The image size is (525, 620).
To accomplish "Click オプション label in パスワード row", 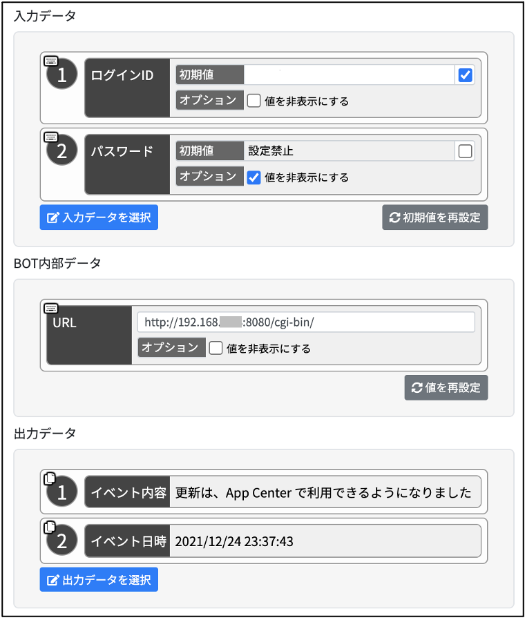I will click(x=210, y=177).
